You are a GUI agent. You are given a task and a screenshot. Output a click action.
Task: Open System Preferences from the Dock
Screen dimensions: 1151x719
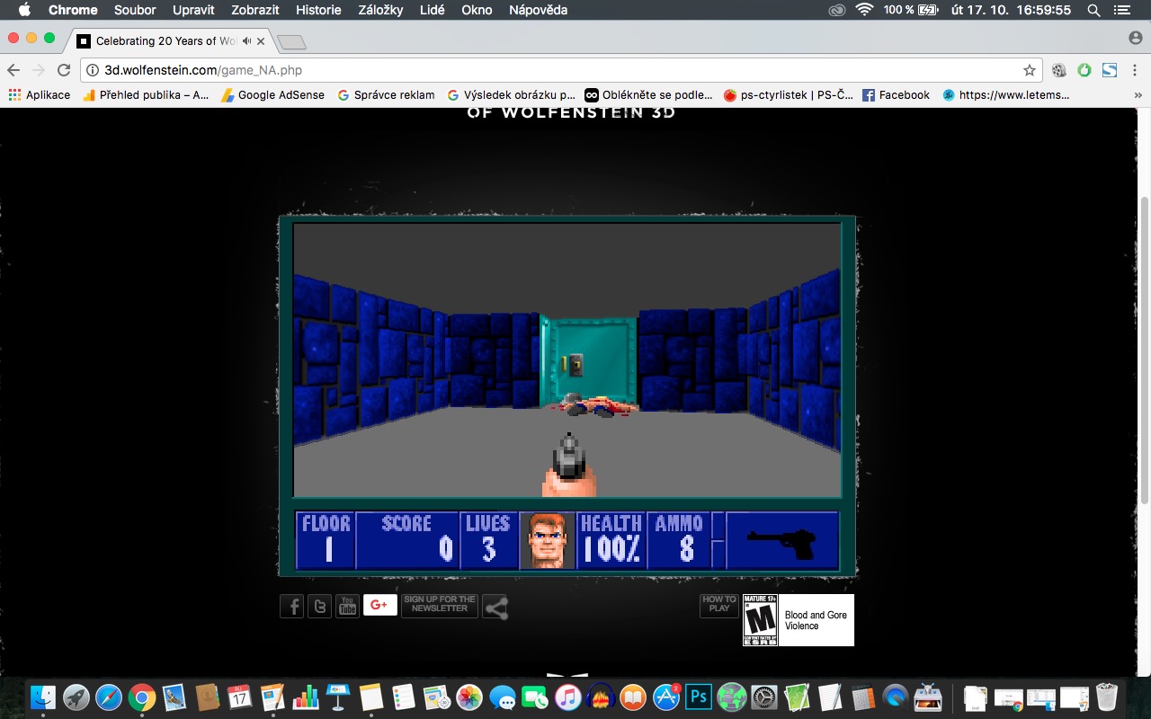(764, 697)
